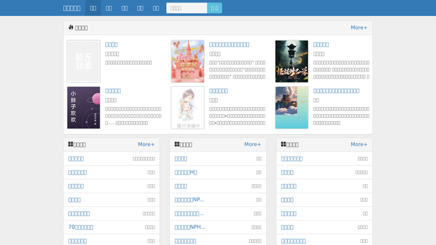Open title link beside the 暂无封面 placeholder cover
Viewport: 436px width, 245px height.
point(111,45)
